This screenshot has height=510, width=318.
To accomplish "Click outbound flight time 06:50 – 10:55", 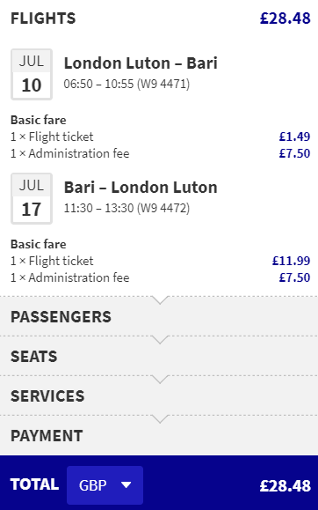I will pos(98,84).
